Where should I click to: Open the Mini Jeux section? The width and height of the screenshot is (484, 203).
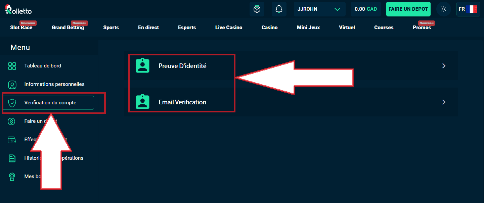coord(308,28)
